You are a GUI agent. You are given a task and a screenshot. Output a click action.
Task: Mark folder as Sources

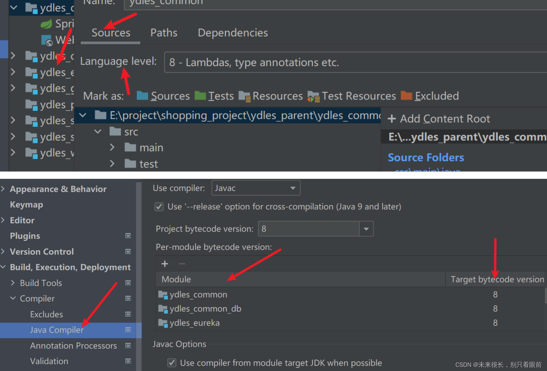click(163, 96)
